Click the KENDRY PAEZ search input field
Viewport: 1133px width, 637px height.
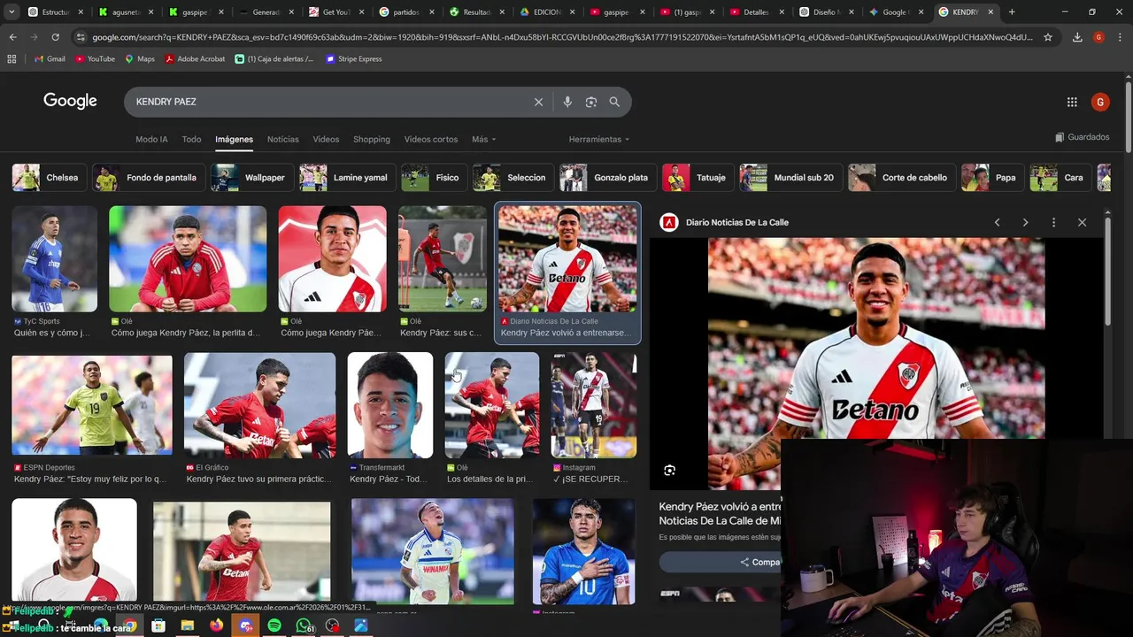(x=328, y=102)
